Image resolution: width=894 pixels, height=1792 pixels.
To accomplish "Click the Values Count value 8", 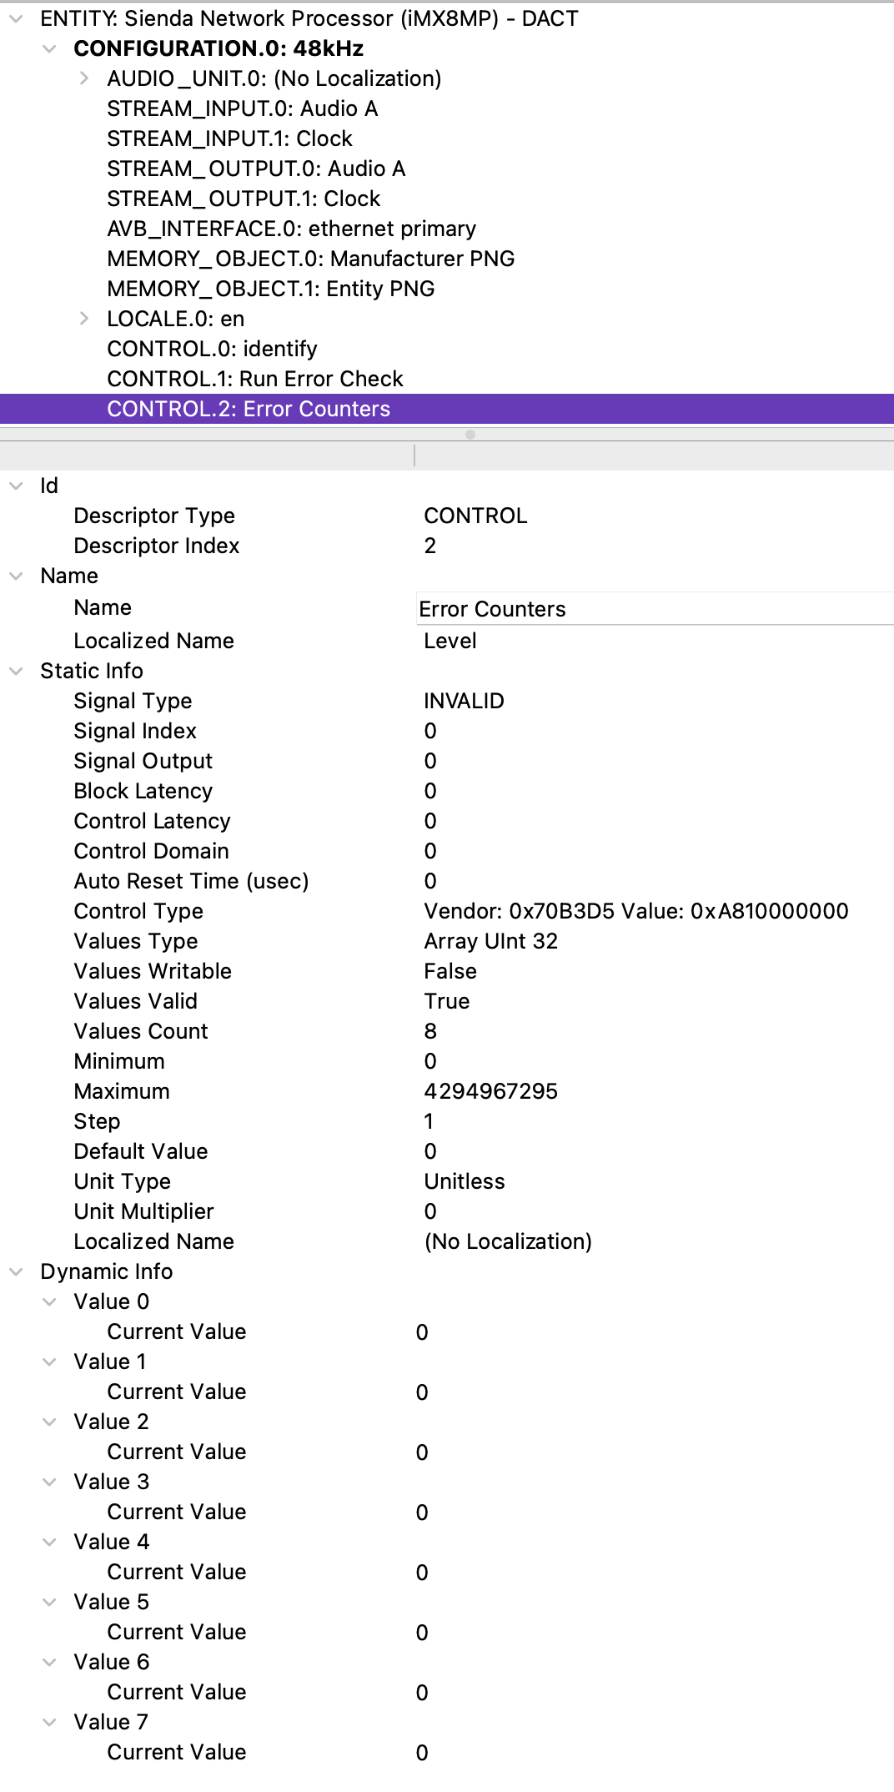I will (x=430, y=1031).
